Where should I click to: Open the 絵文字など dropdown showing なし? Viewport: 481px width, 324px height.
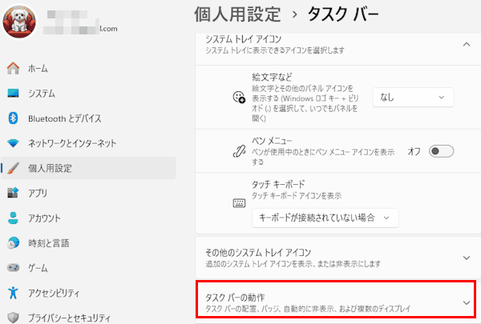[x=413, y=98]
